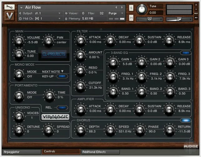Toggle the 3-BAND EQ power switch
201x157 pixels.
186,53
